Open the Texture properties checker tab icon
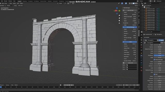 pos(141,71)
